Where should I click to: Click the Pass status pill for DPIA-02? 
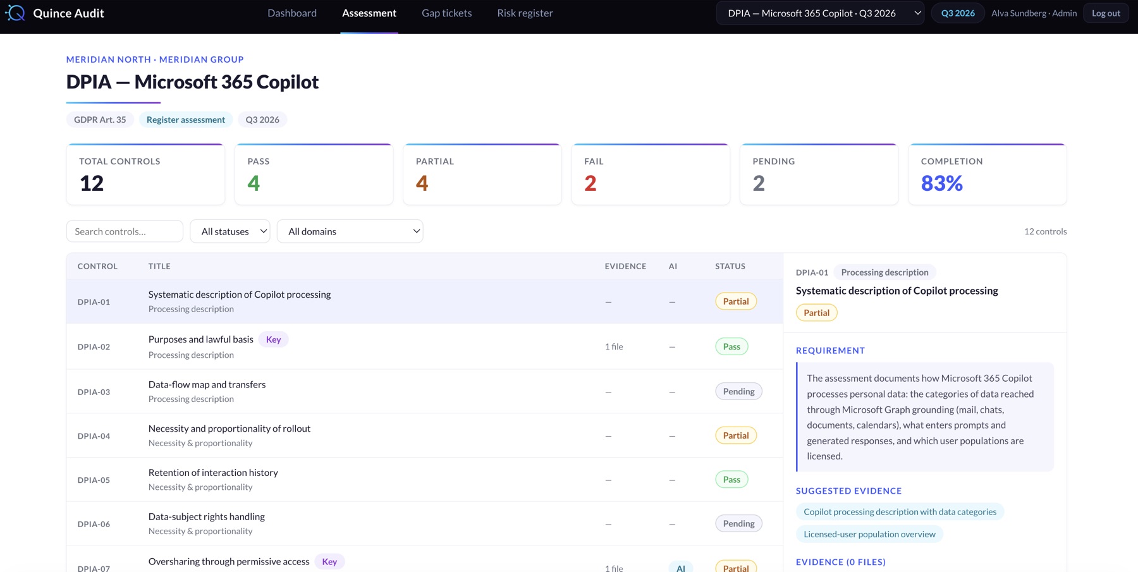coord(731,346)
